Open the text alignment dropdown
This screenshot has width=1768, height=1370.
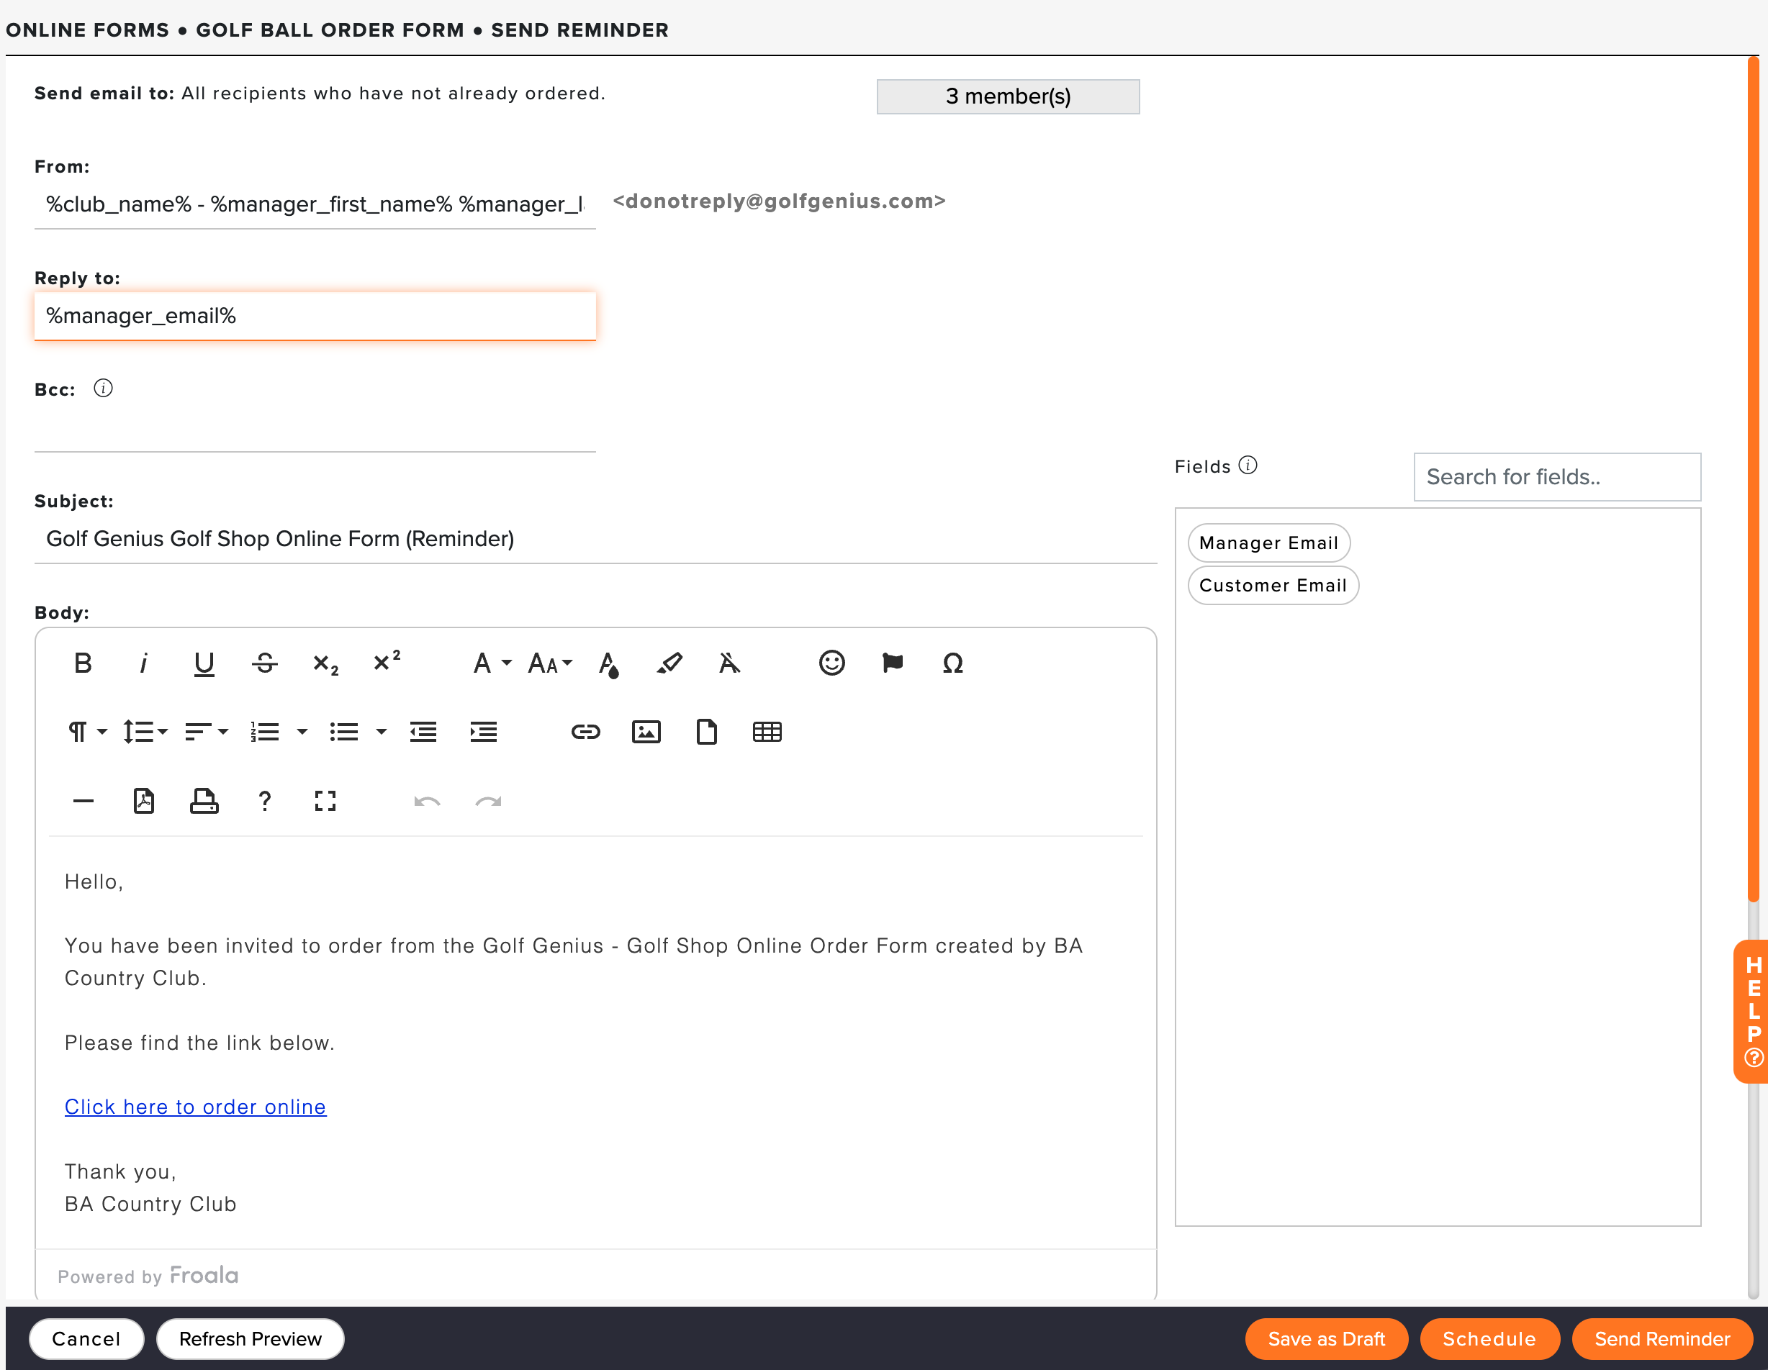tap(207, 732)
